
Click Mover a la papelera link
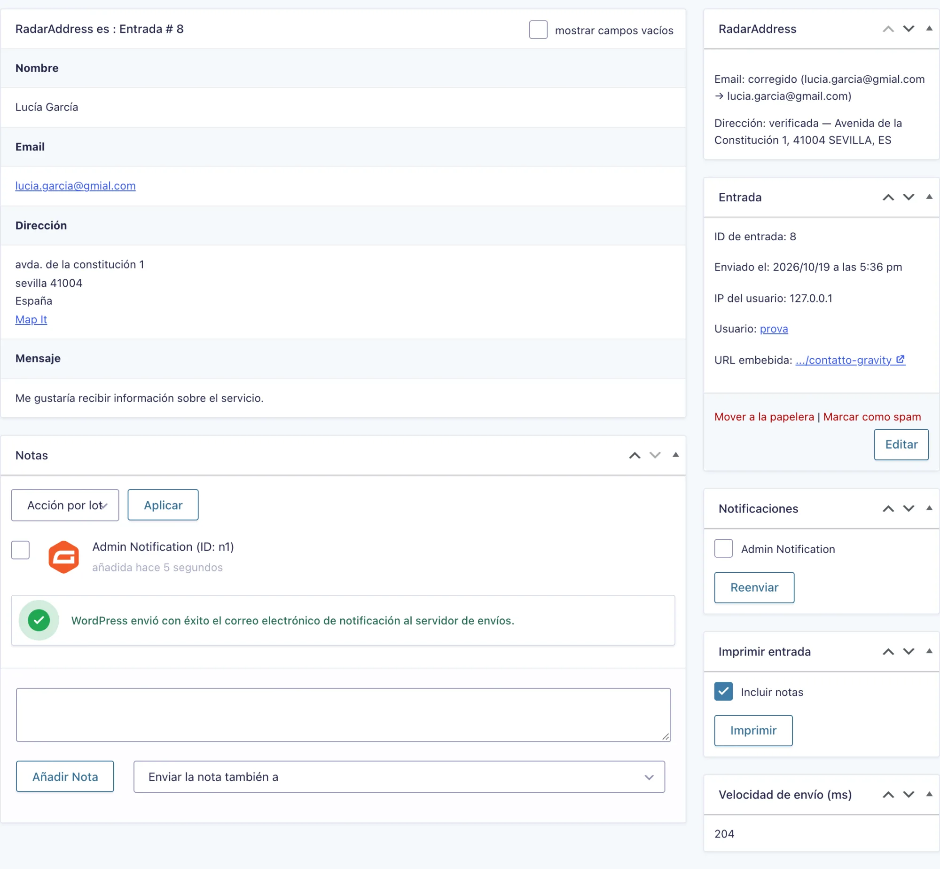pyautogui.click(x=764, y=417)
